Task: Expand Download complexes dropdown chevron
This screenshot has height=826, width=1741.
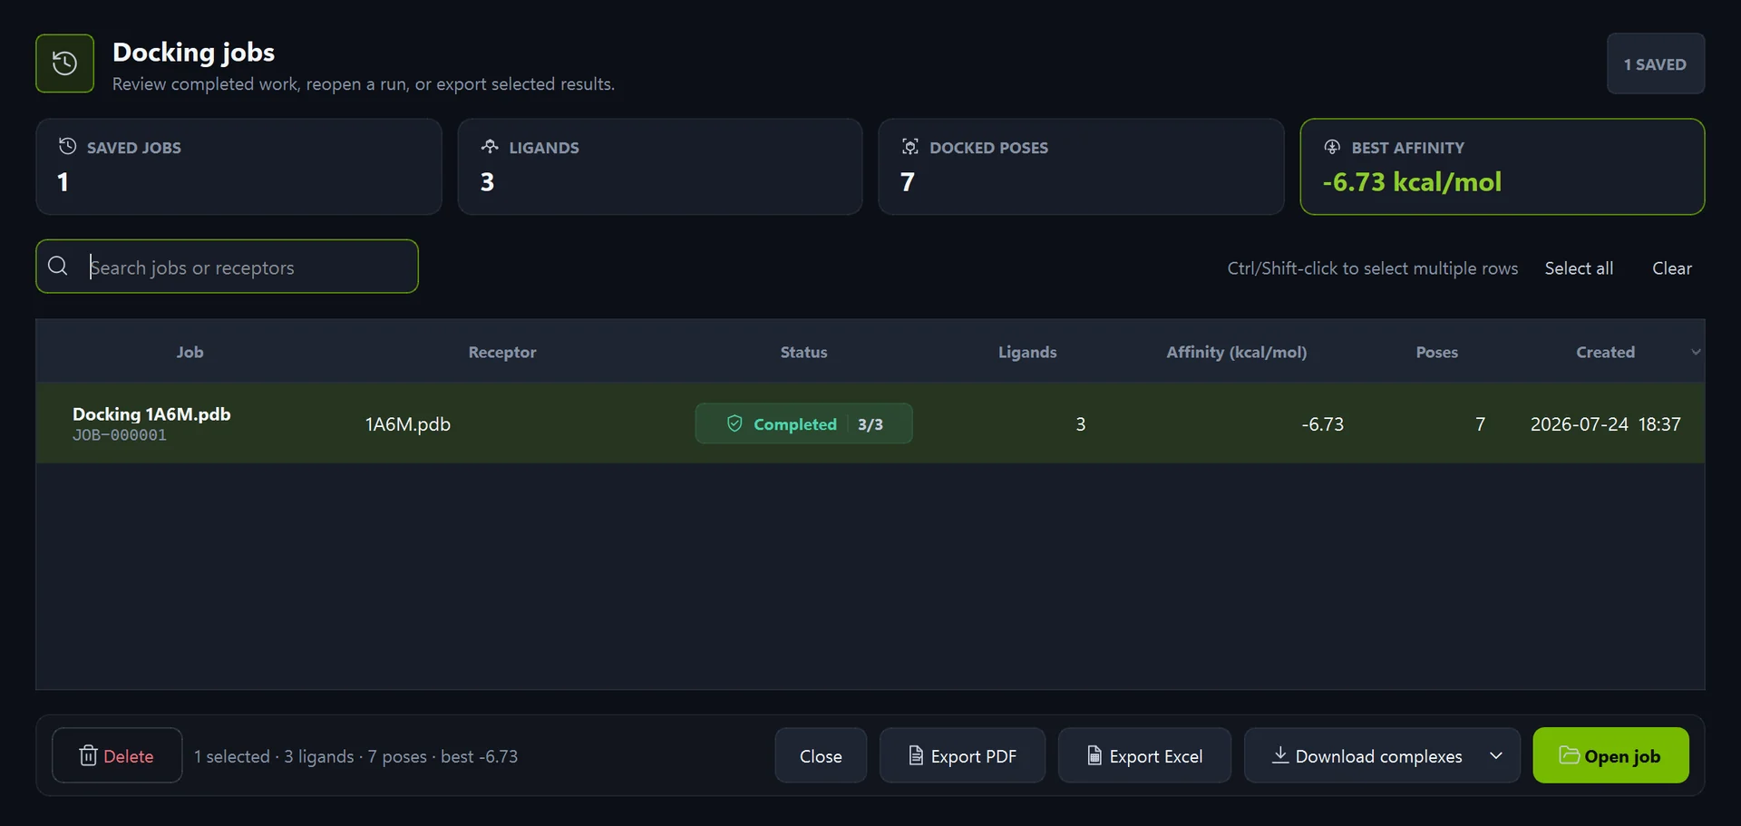Action: (1496, 755)
